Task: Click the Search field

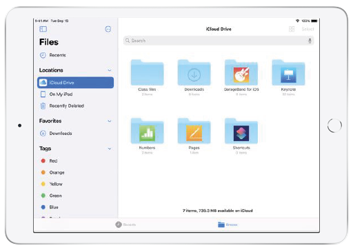Action: (x=219, y=41)
